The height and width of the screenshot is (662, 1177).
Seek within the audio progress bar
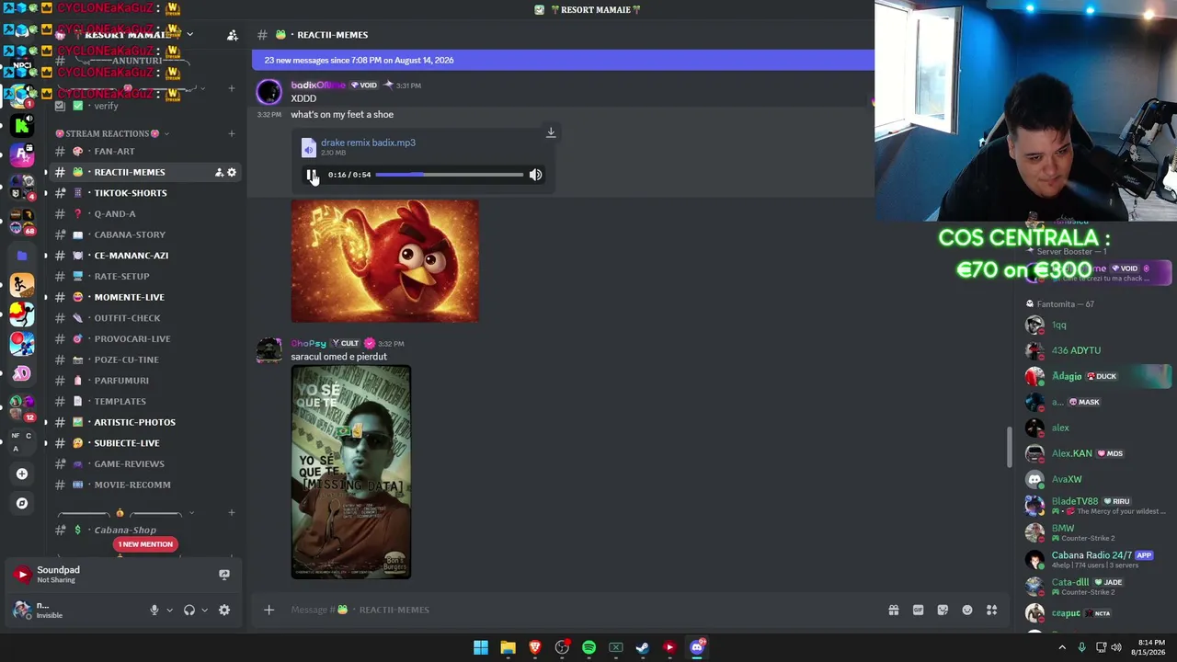(449, 175)
